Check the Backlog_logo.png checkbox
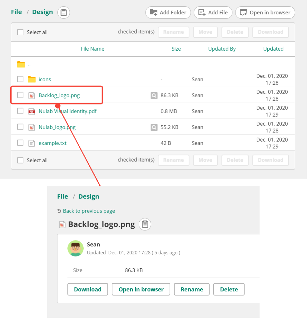 tap(20, 95)
